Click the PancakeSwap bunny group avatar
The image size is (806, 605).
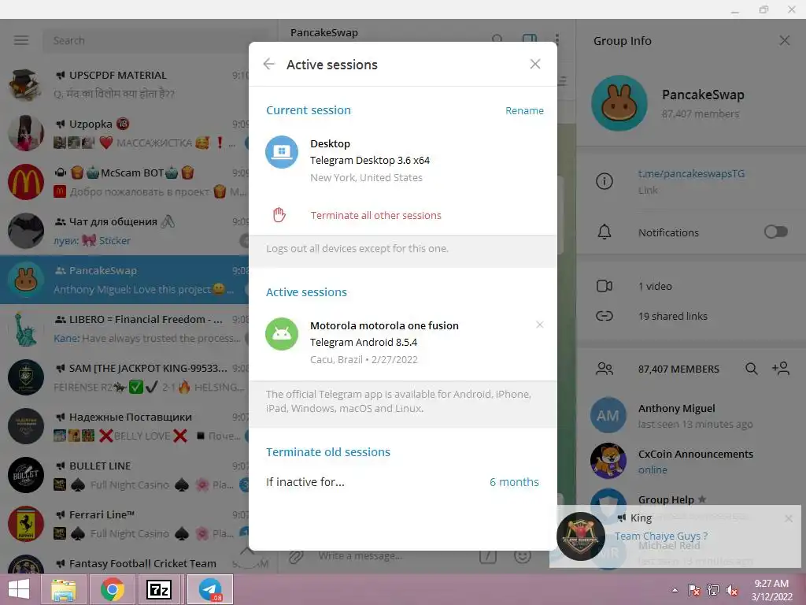[x=619, y=103]
